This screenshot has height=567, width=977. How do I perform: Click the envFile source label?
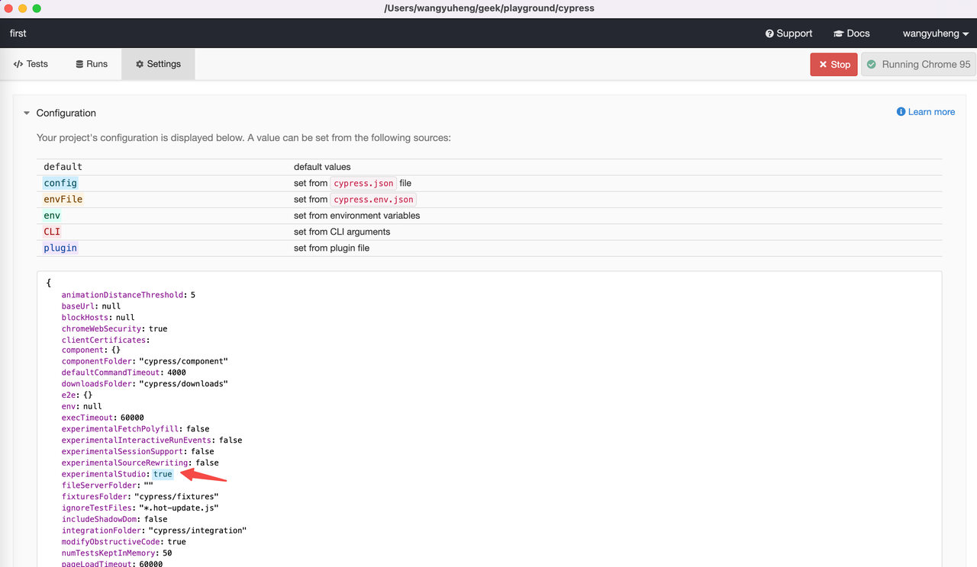(x=63, y=199)
